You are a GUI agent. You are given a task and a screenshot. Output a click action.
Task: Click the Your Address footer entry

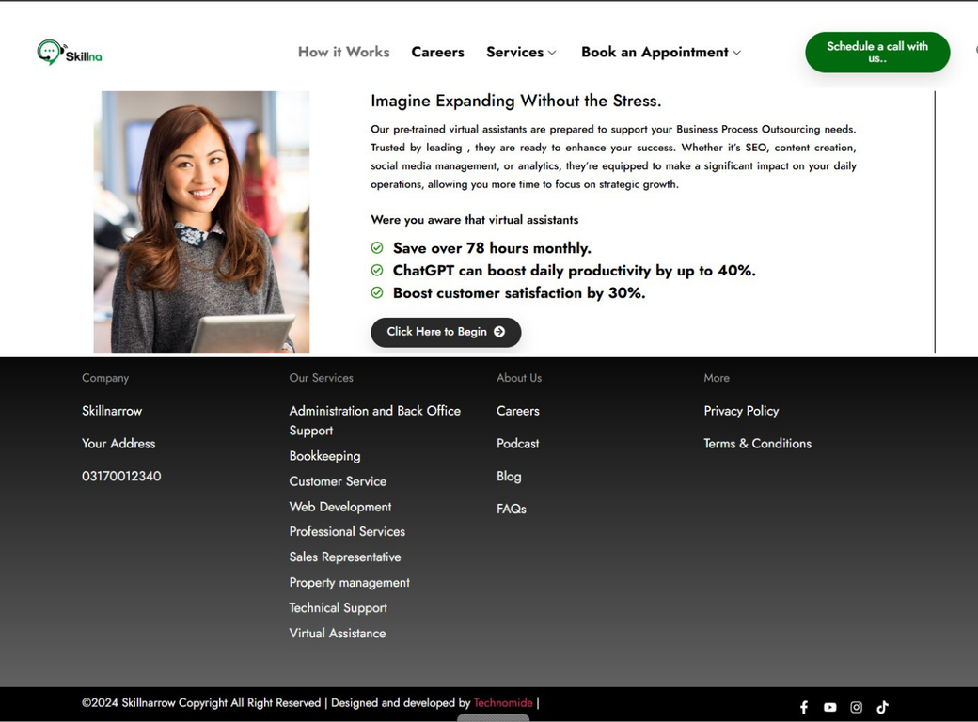pyautogui.click(x=118, y=444)
